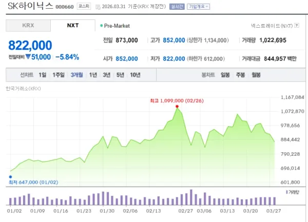
Task: Click the current price 822,000
Action: [30, 45]
